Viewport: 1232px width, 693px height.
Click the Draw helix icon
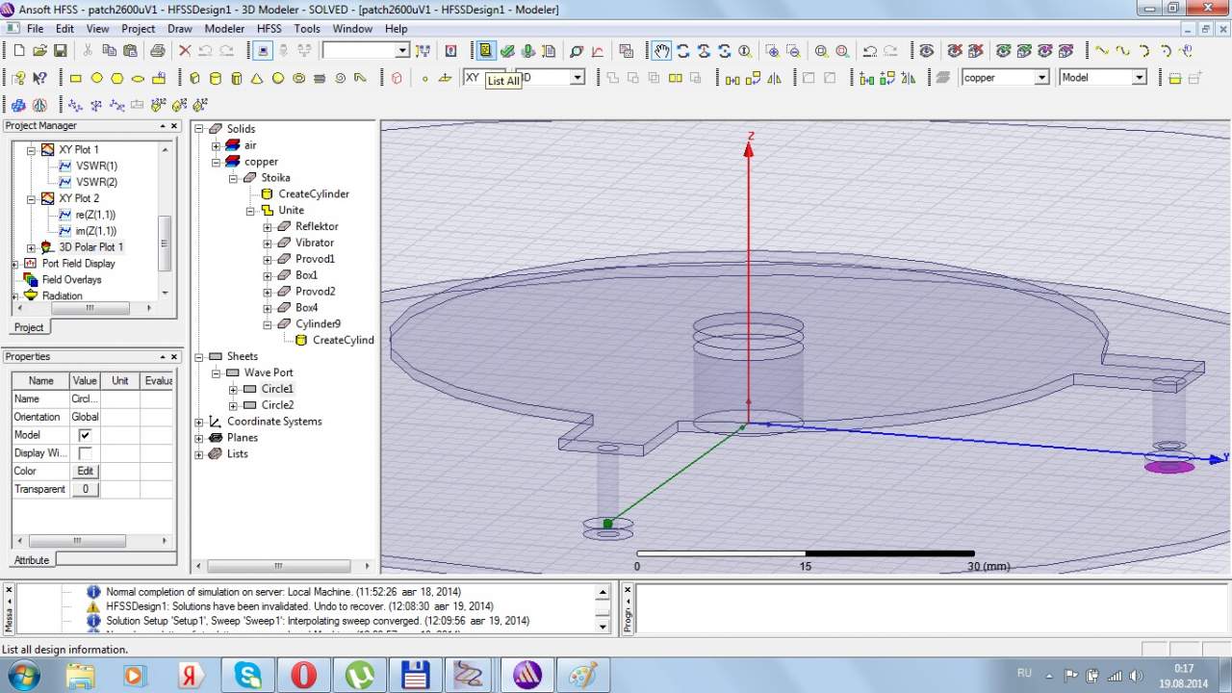(x=320, y=78)
